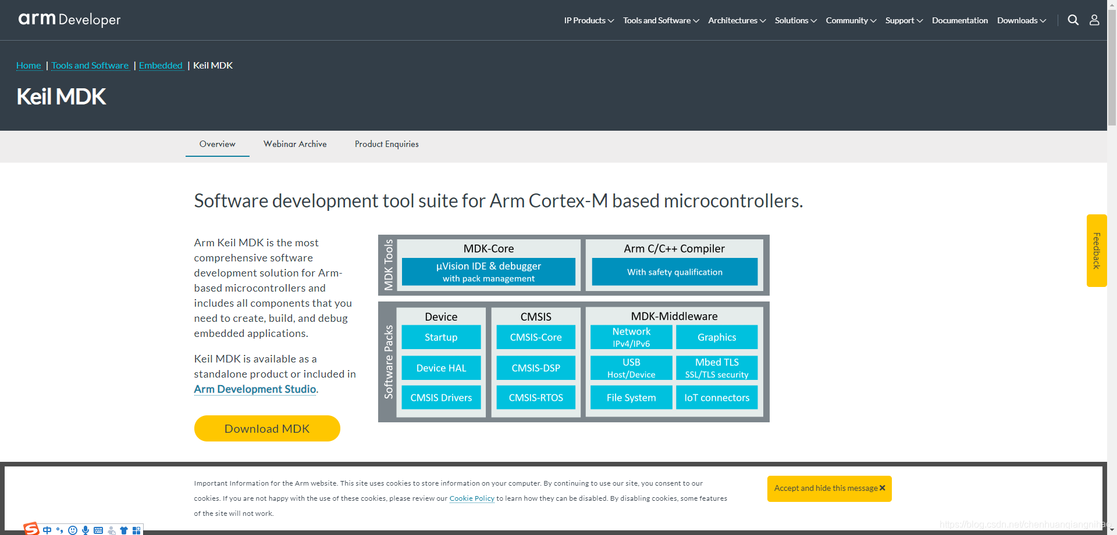Expand the Downloads menu
This screenshot has width=1117, height=535.
pyautogui.click(x=1021, y=20)
